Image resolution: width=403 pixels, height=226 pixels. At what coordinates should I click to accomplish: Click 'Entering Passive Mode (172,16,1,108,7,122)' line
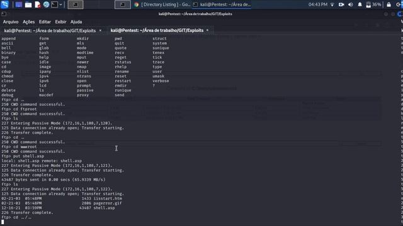[57, 189]
